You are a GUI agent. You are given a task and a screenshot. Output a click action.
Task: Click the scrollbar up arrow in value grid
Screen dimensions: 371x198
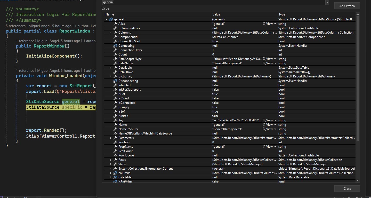(x=358, y=14)
